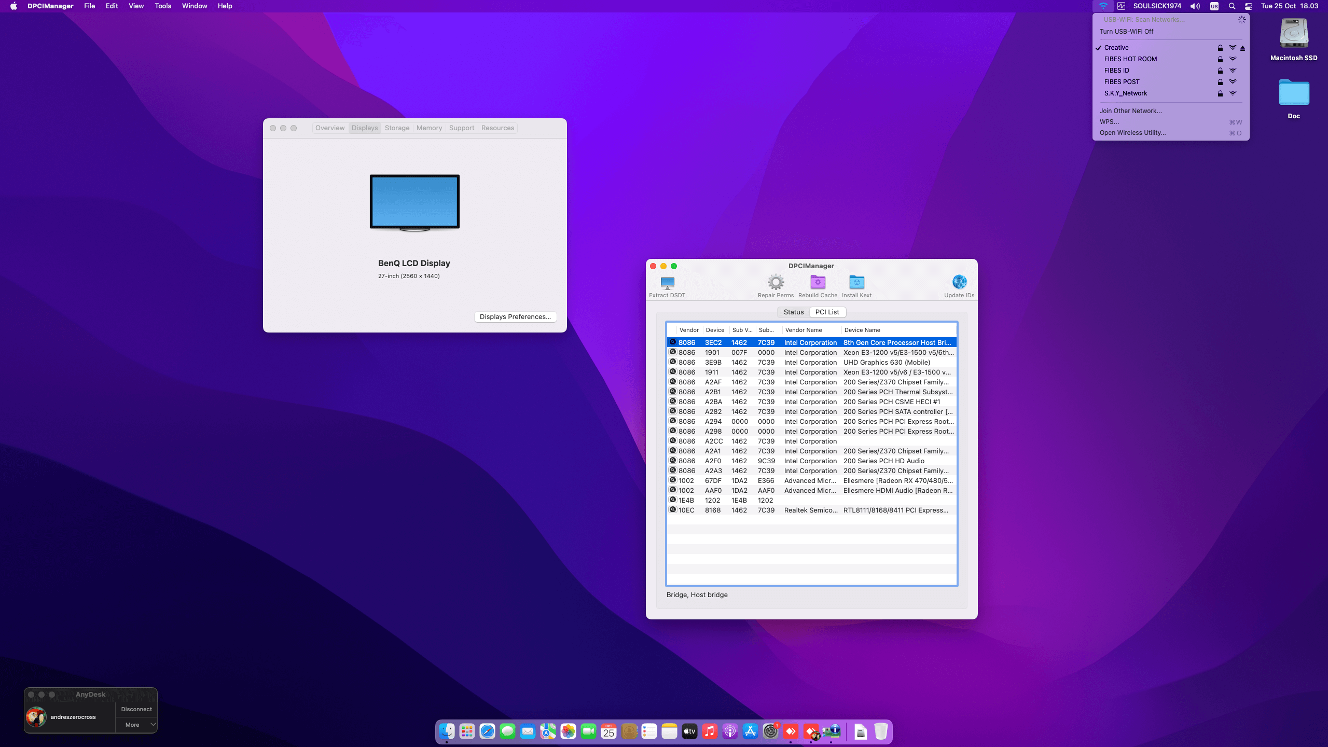Select the 200 Series PCH HD Audio row

point(811,461)
